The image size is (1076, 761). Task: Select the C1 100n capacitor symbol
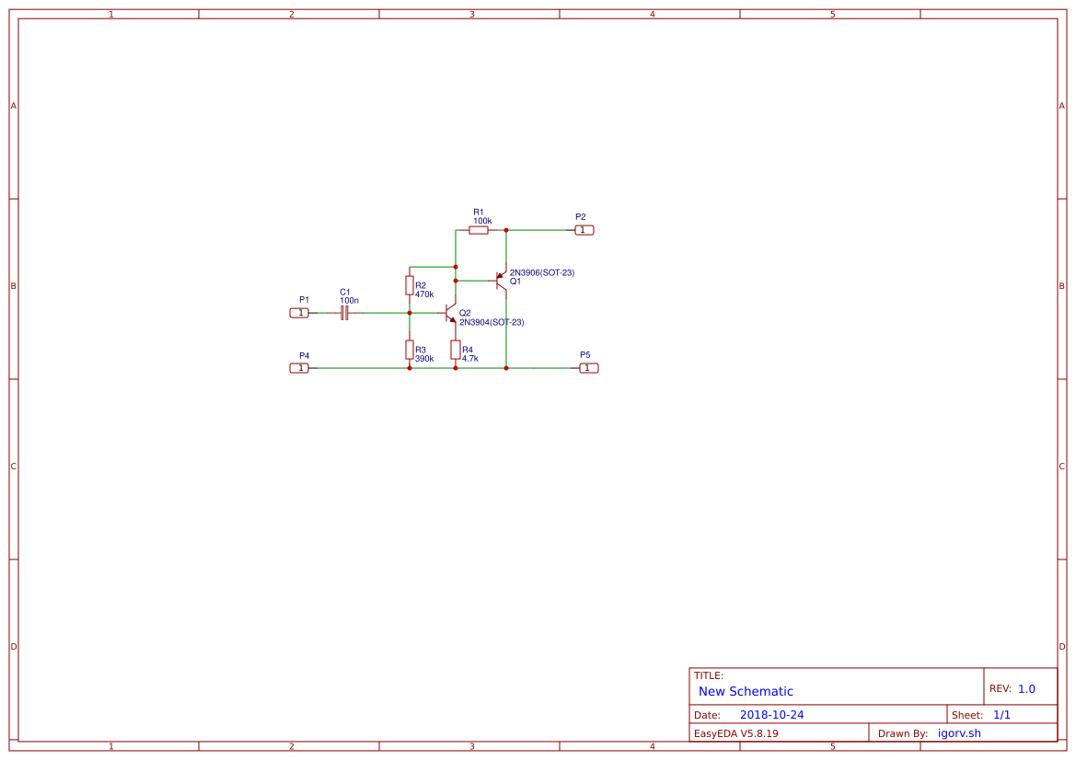343,313
